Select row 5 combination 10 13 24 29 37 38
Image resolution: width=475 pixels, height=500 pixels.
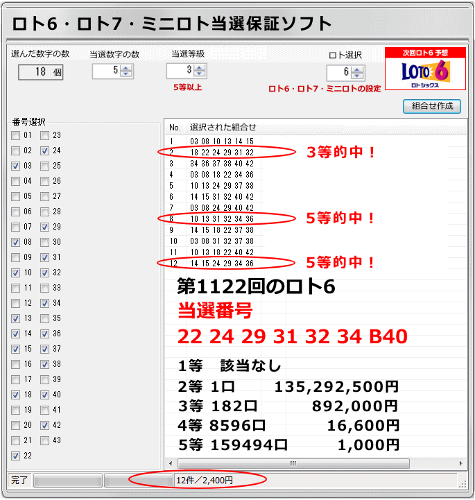[222, 186]
